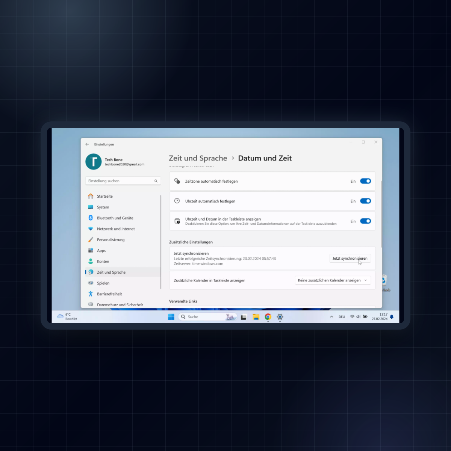The height and width of the screenshot is (451, 451).
Task: Click the Apps icon in sidebar
Action: coord(91,250)
